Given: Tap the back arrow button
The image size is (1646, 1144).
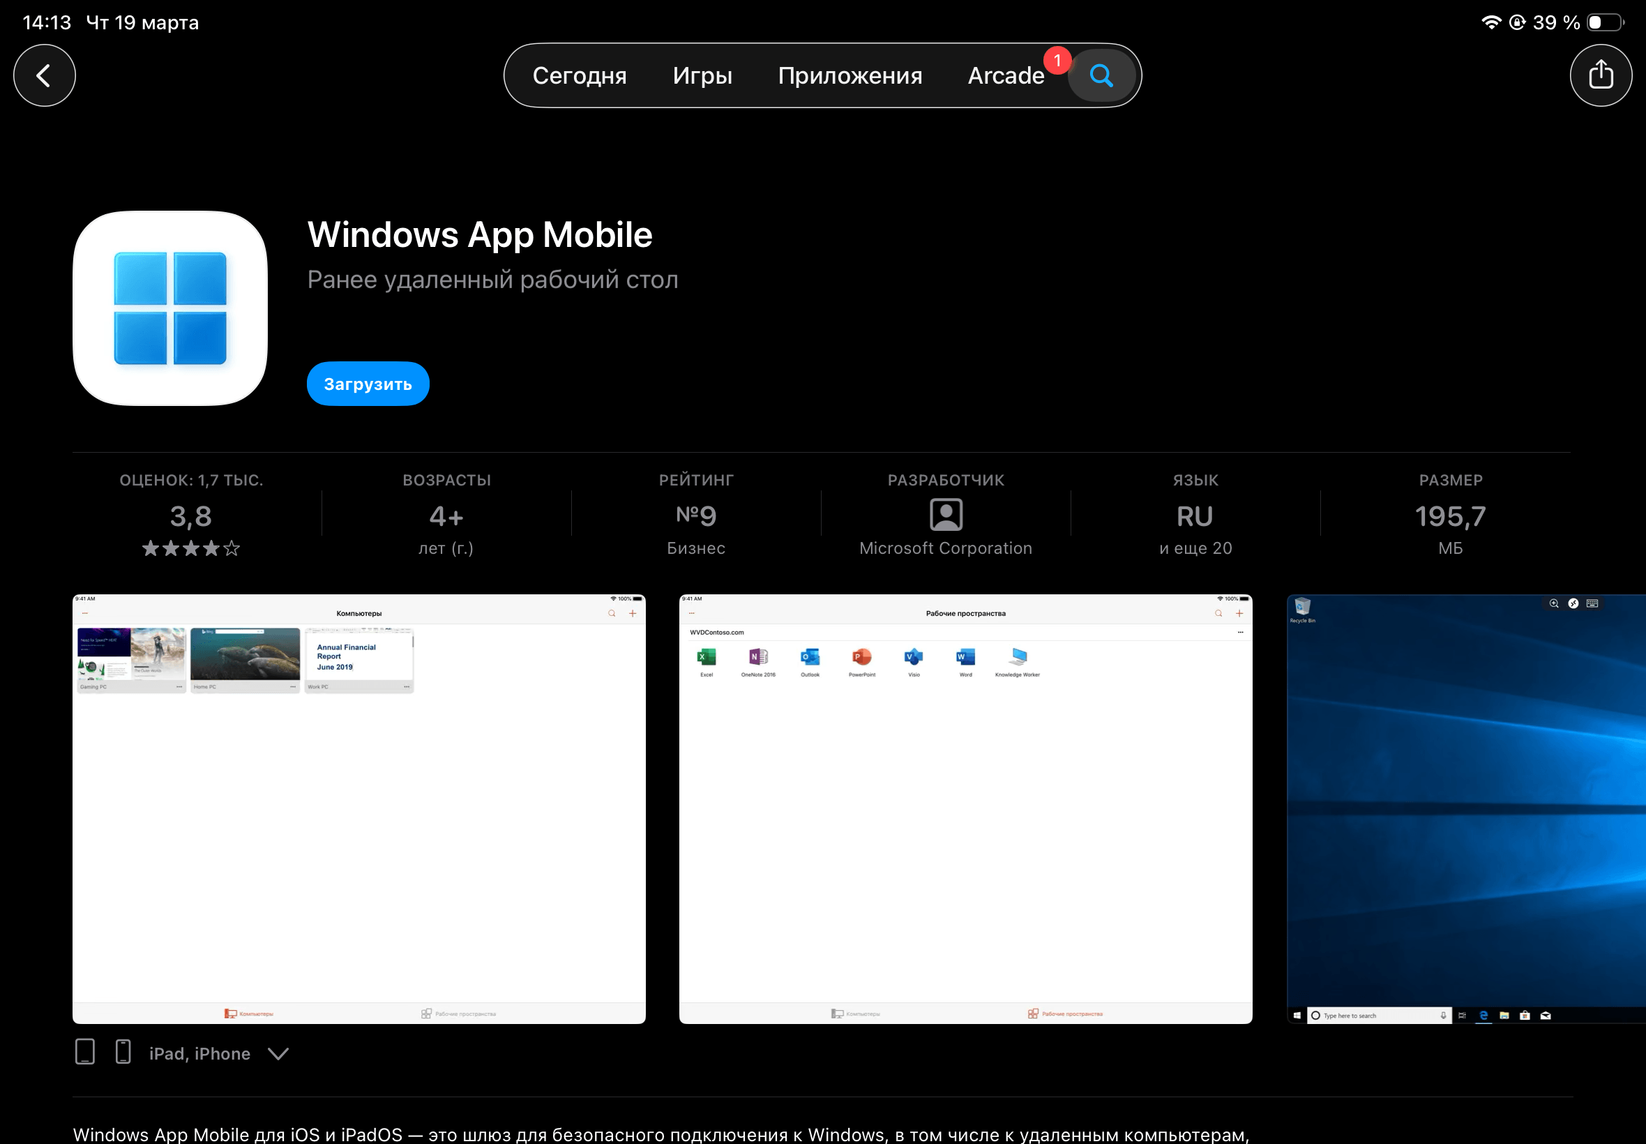Looking at the screenshot, I should point(45,75).
